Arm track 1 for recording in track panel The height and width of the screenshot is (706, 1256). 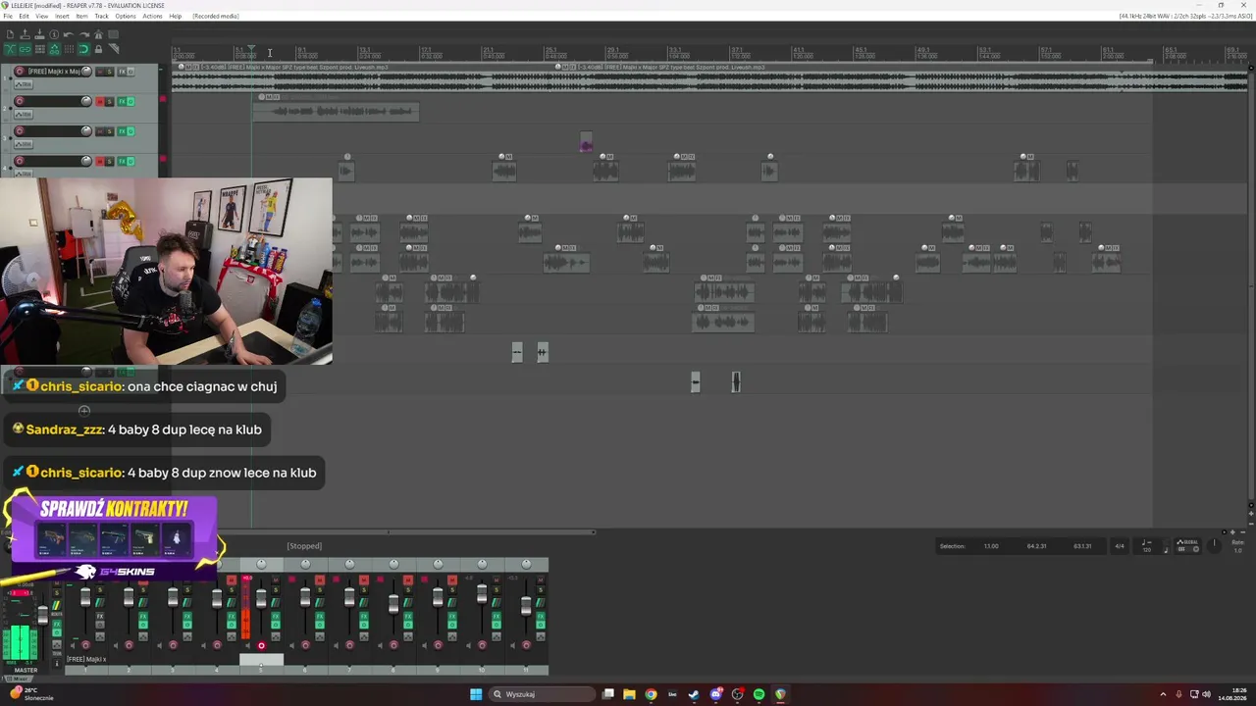pos(19,72)
